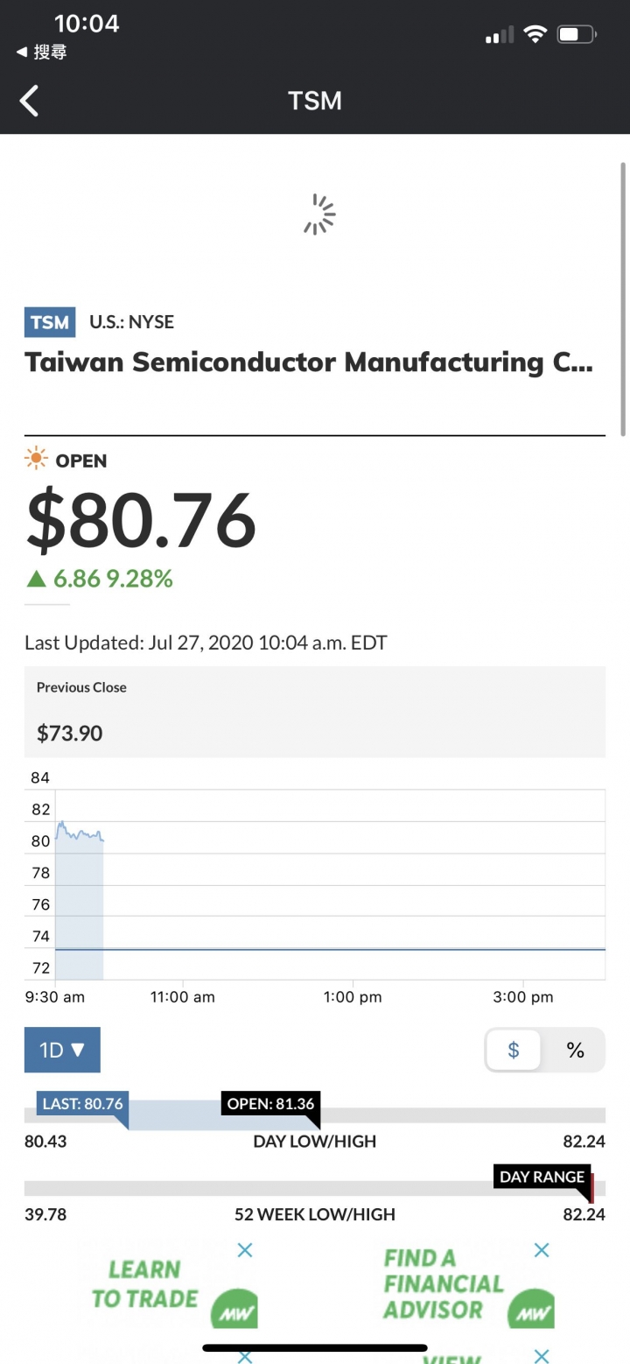Return to 搜尋 app via breadcrumb
The image size is (630, 1364).
click(x=41, y=53)
